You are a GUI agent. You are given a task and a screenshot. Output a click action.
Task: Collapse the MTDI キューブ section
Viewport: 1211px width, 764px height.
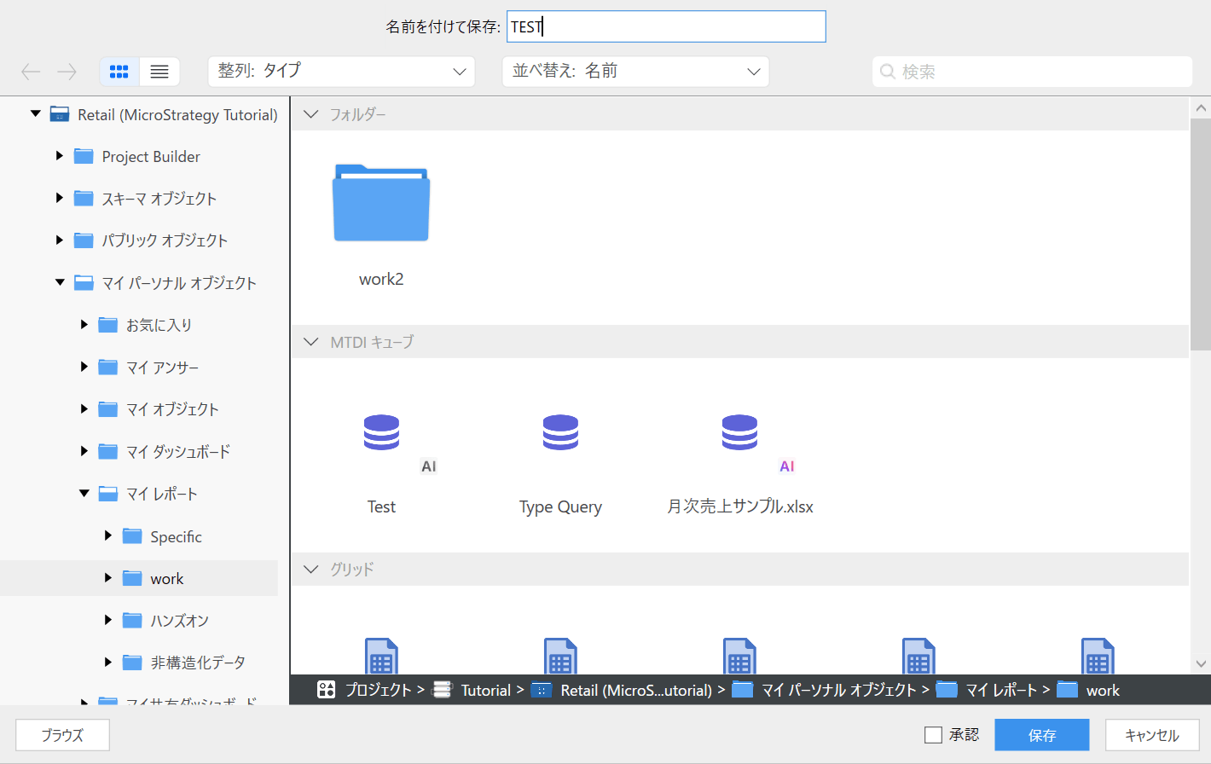click(x=311, y=342)
